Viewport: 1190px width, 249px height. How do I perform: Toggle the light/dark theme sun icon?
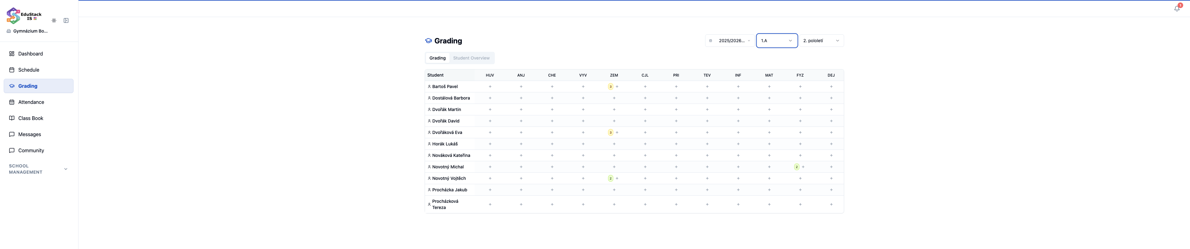coord(54,21)
